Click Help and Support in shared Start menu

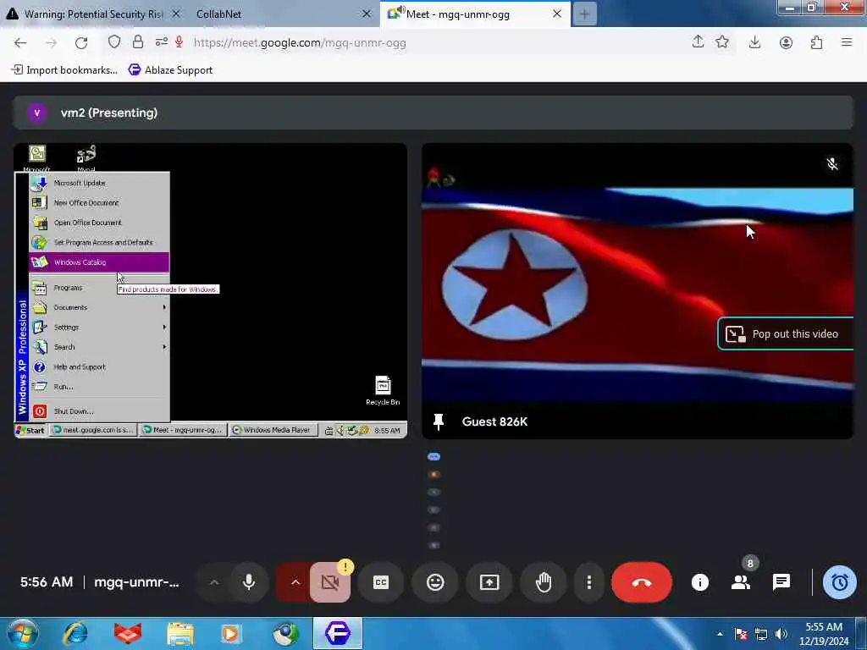(x=99, y=367)
